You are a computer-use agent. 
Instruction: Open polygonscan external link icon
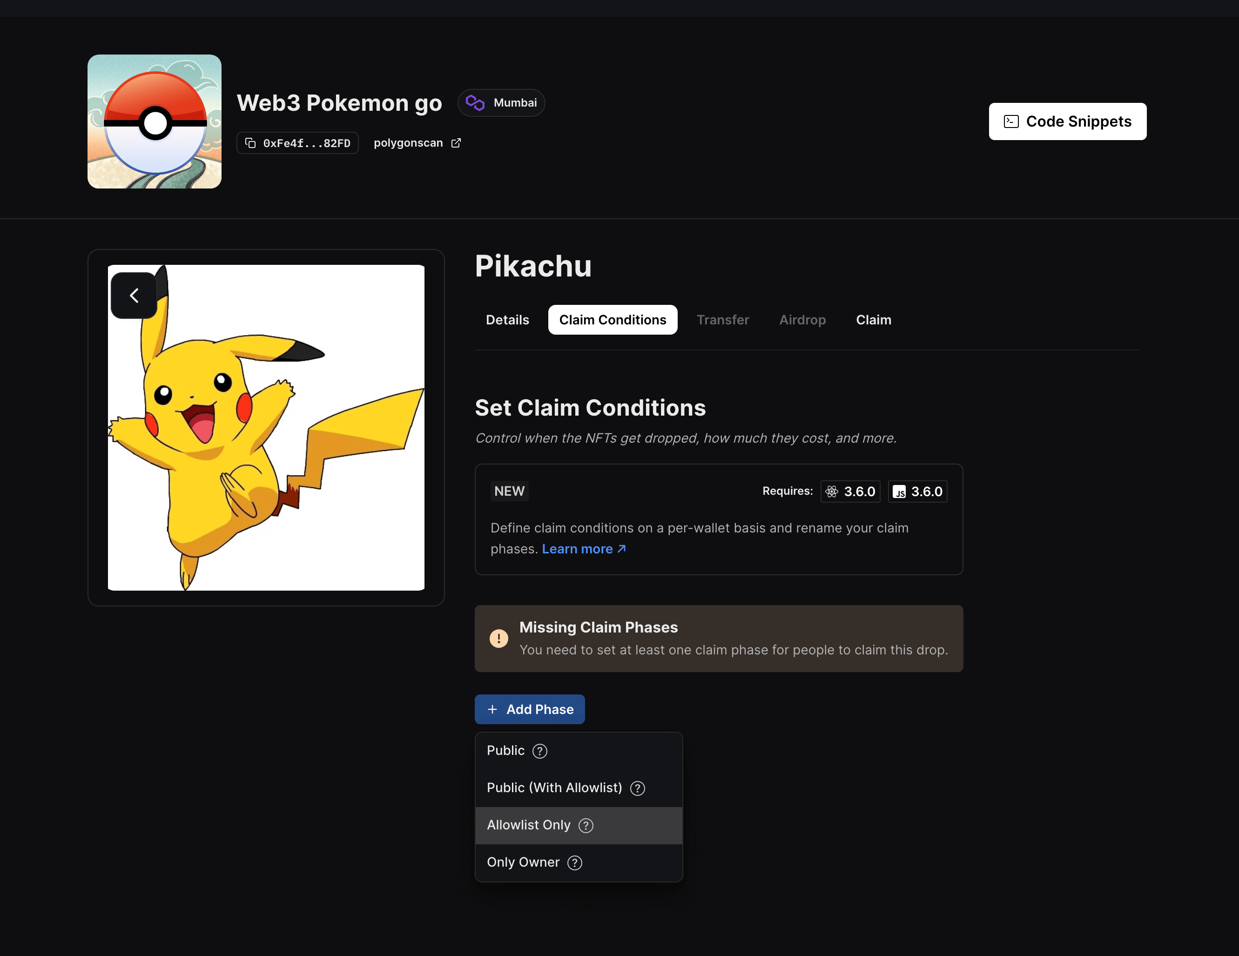pyautogui.click(x=456, y=143)
